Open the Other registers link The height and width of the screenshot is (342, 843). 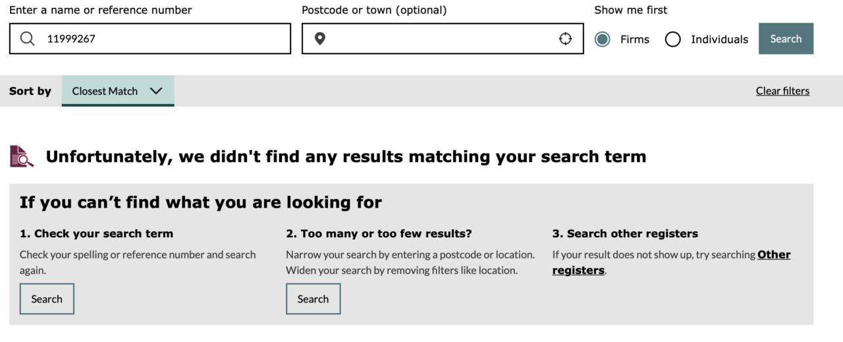672,262
